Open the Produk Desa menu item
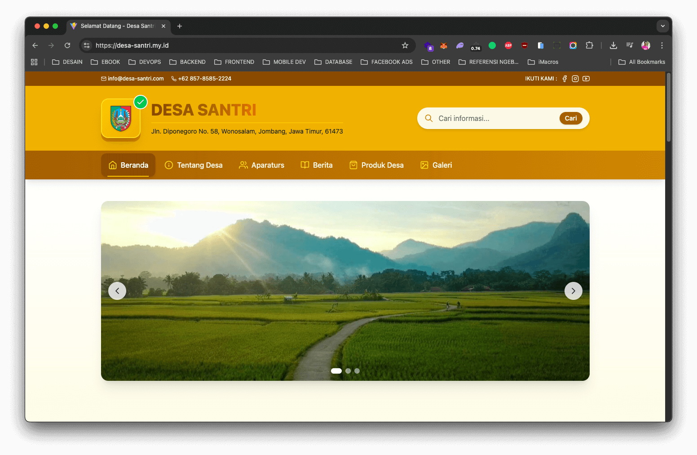Viewport: 697px width, 455px height. point(376,165)
